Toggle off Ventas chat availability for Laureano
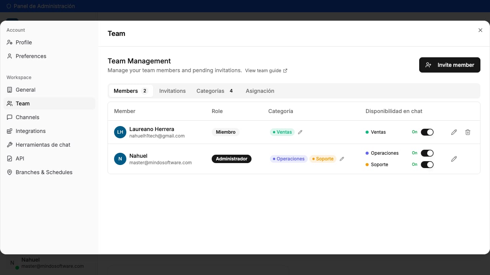The height and width of the screenshot is (275, 490). pos(427,132)
